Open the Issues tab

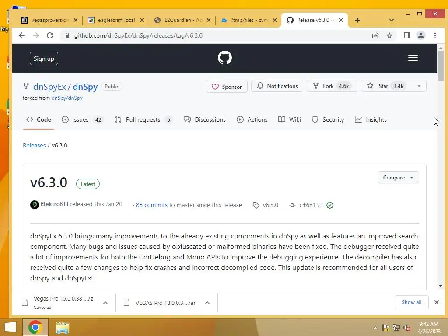coord(83,119)
